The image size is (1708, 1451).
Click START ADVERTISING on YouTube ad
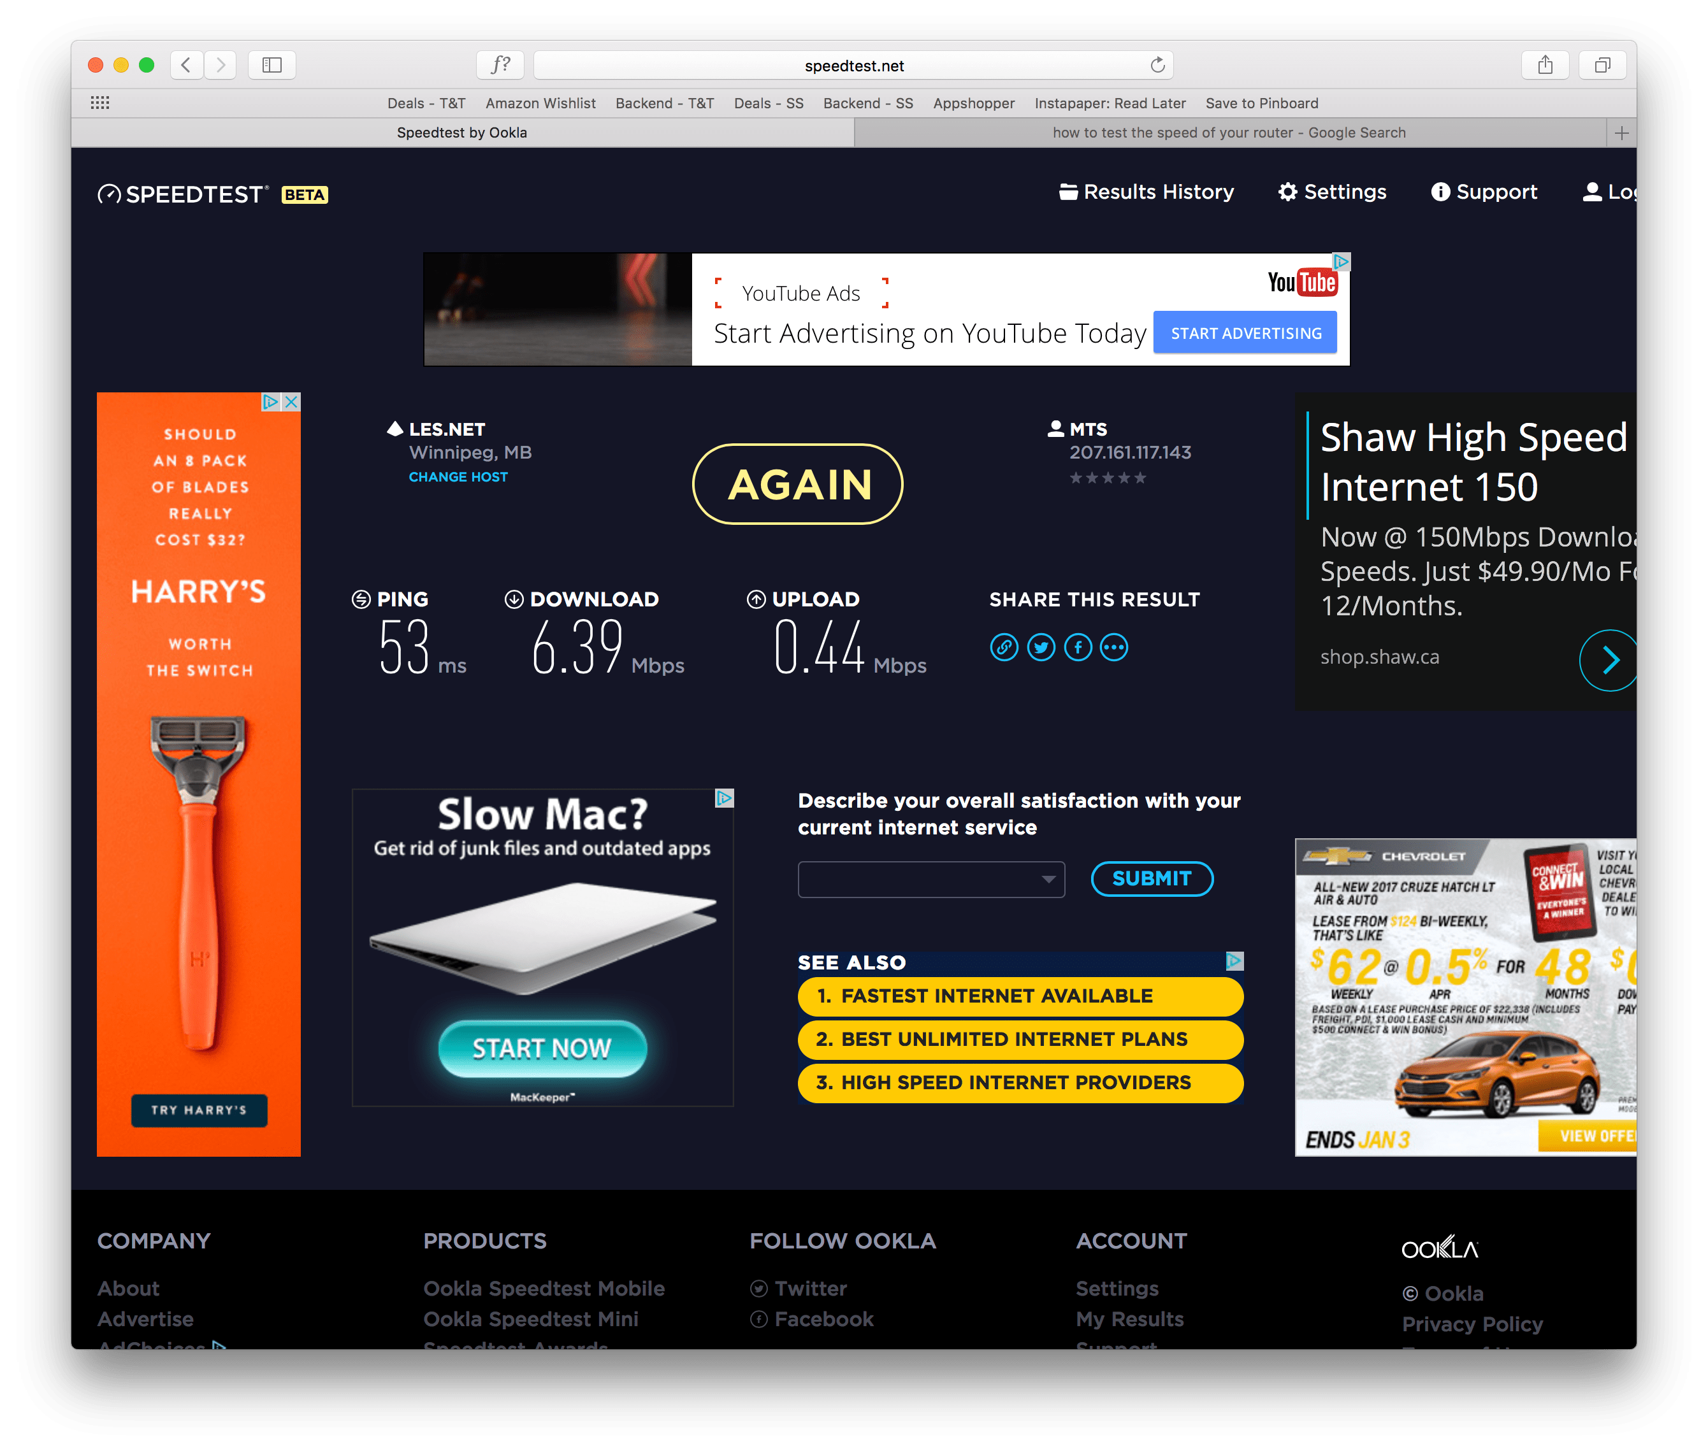1245,333
